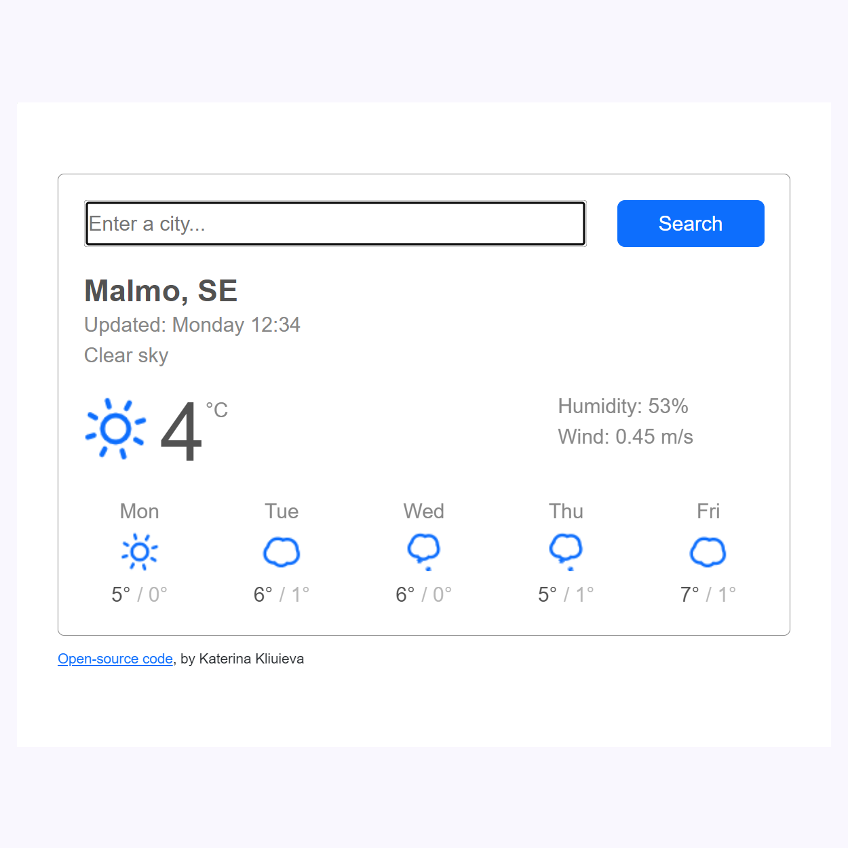
Task: Click inside the Enter a city input field
Action: click(334, 223)
